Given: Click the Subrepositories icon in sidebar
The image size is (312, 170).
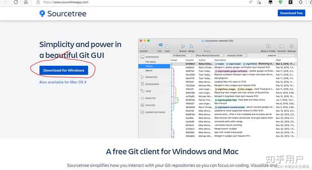Looking at the screenshot, I should pos(142,112).
